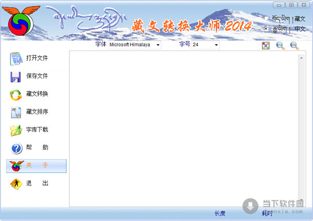Click 退出 to exit the program

point(37,183)
